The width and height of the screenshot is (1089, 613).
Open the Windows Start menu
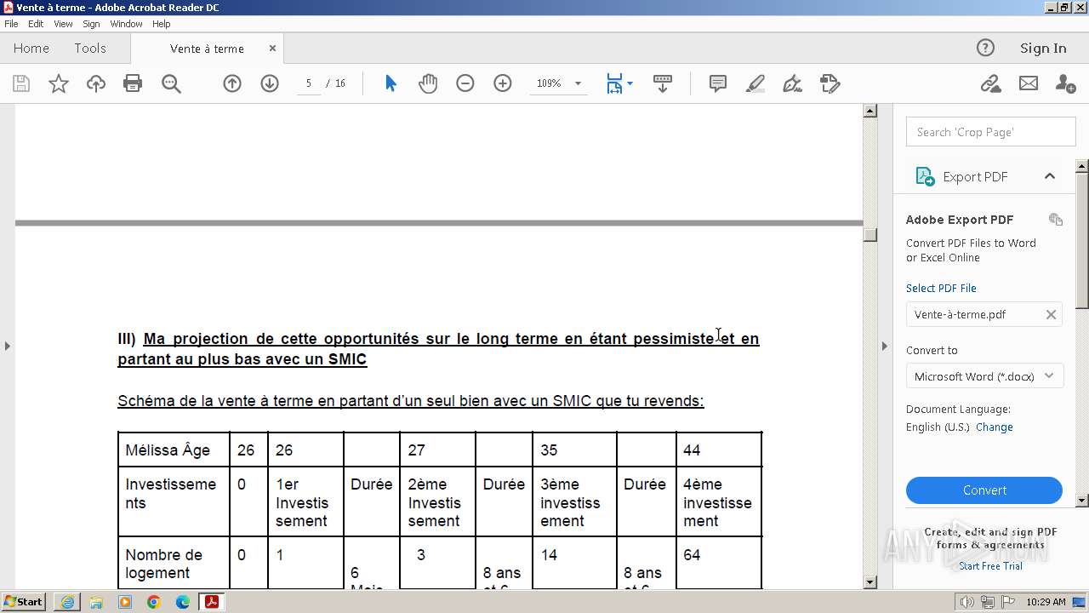24,602
